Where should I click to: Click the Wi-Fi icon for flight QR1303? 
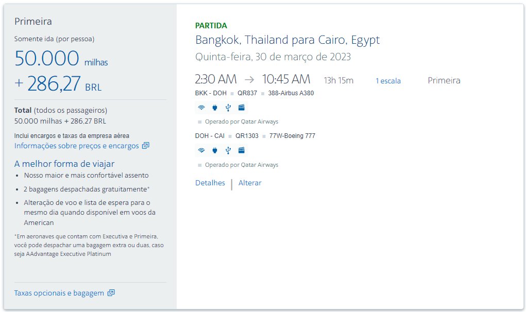tap(201, 150)
